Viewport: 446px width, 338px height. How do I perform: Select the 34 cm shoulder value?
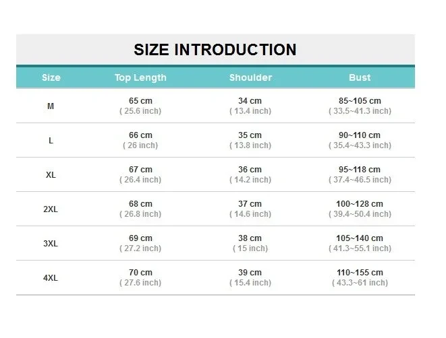[250, 100]
